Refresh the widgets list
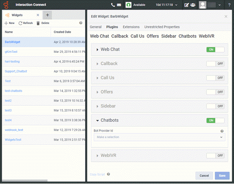The width and height of the screenshot is (234, 184). click(x=26, y=23)
